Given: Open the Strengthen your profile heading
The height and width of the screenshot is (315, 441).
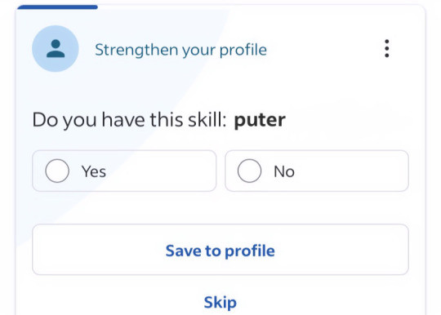Looking at the screenshot, I should 180,50.
